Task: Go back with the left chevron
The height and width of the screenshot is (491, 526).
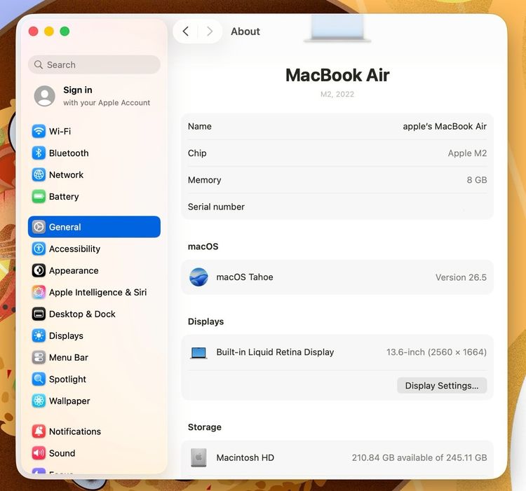Action: click(186, 32)
